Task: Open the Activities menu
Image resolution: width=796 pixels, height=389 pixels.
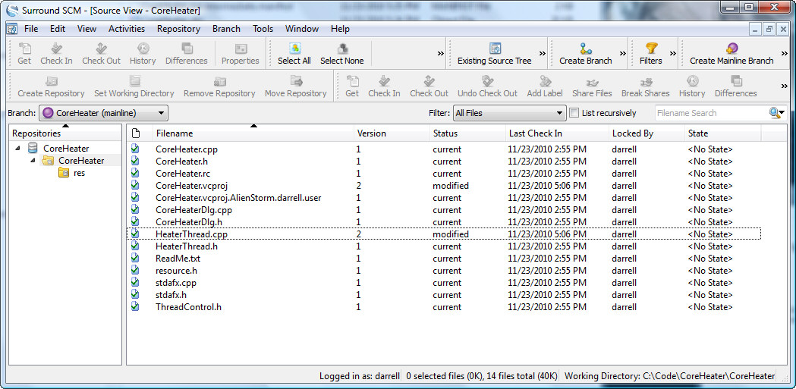Action: (127, 29)
